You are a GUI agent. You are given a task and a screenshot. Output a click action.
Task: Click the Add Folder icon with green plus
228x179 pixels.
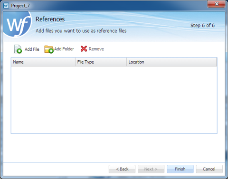pos(49,49)
